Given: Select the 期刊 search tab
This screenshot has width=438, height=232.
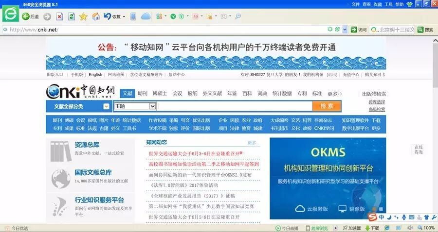Looking at the screenshot, I should (143, 94).
